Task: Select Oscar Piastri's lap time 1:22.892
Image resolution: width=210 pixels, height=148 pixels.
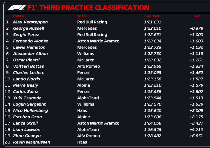Action: (x=152, y=60)
